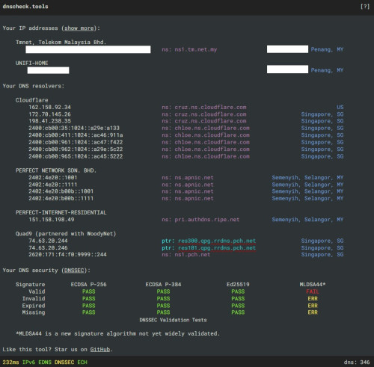374x367 pixels.
Task: Click resolver IP 151.158.198.49
Action: (x=52, y=220)
